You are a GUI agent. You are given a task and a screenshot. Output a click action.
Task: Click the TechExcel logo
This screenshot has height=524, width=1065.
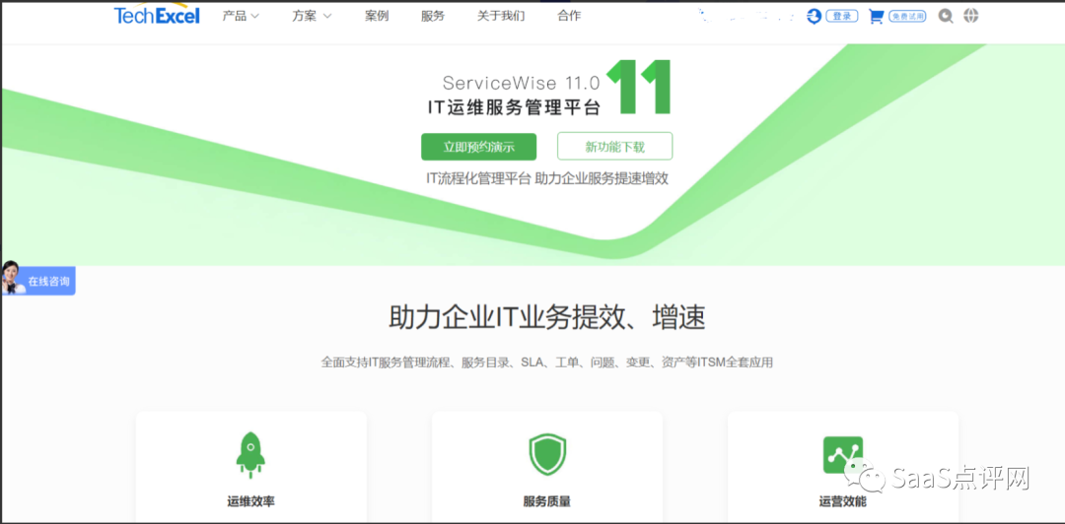click(x=157, y=16)
